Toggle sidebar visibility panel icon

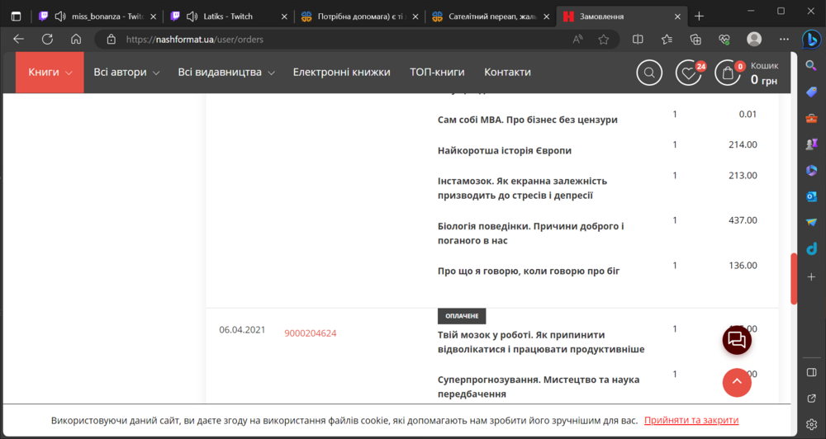click(x=811, y=372)
